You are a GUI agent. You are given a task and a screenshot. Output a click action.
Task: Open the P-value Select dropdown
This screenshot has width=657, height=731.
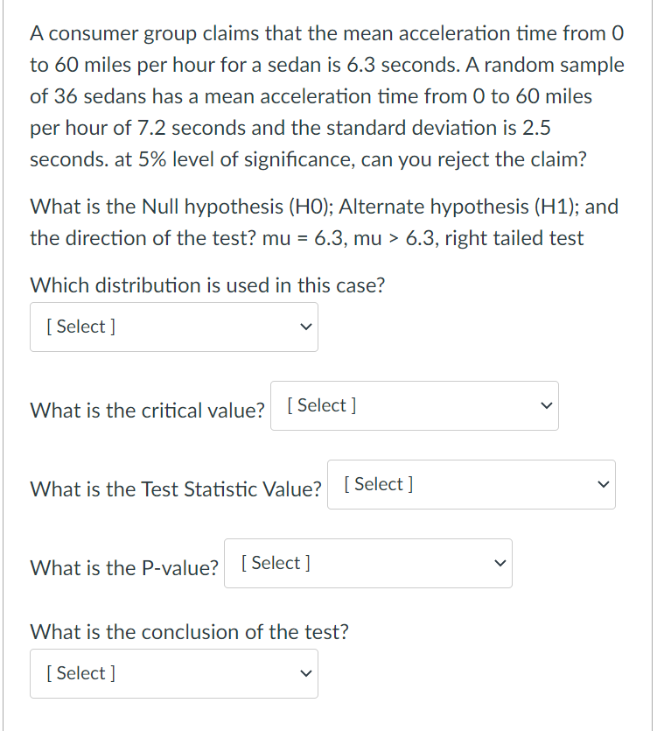(x=367, y=563)
